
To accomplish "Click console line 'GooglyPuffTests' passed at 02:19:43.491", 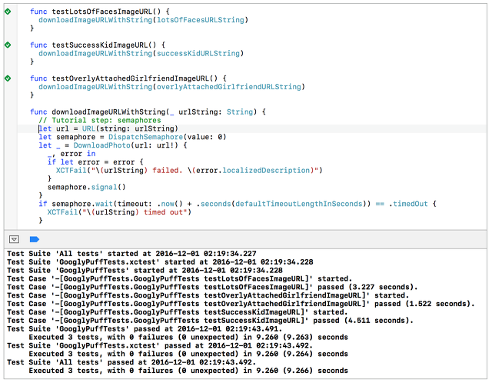I will click(x=145, y=329).
